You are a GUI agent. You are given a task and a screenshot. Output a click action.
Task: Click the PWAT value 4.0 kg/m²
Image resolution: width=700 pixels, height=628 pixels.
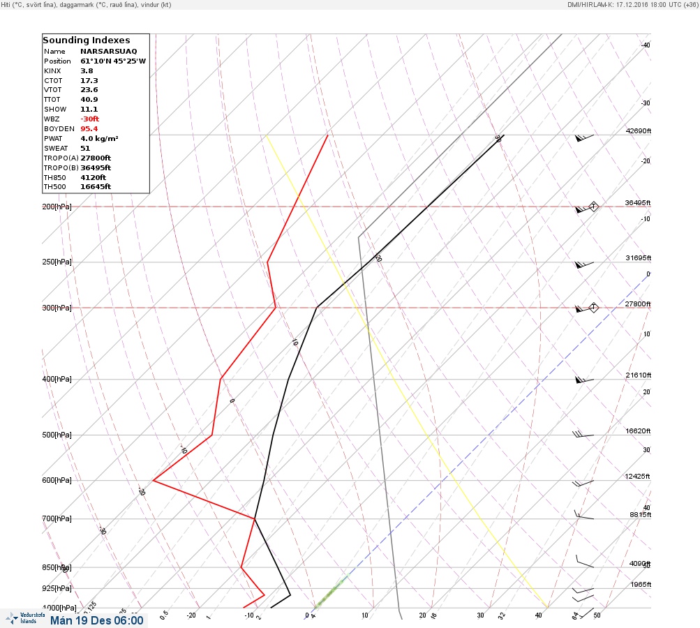[x=99, y=138]
